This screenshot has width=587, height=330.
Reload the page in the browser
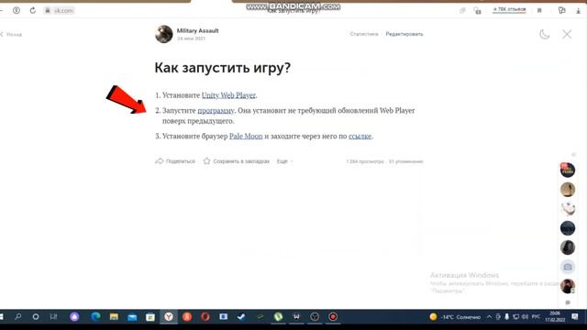tap(33, 10)
